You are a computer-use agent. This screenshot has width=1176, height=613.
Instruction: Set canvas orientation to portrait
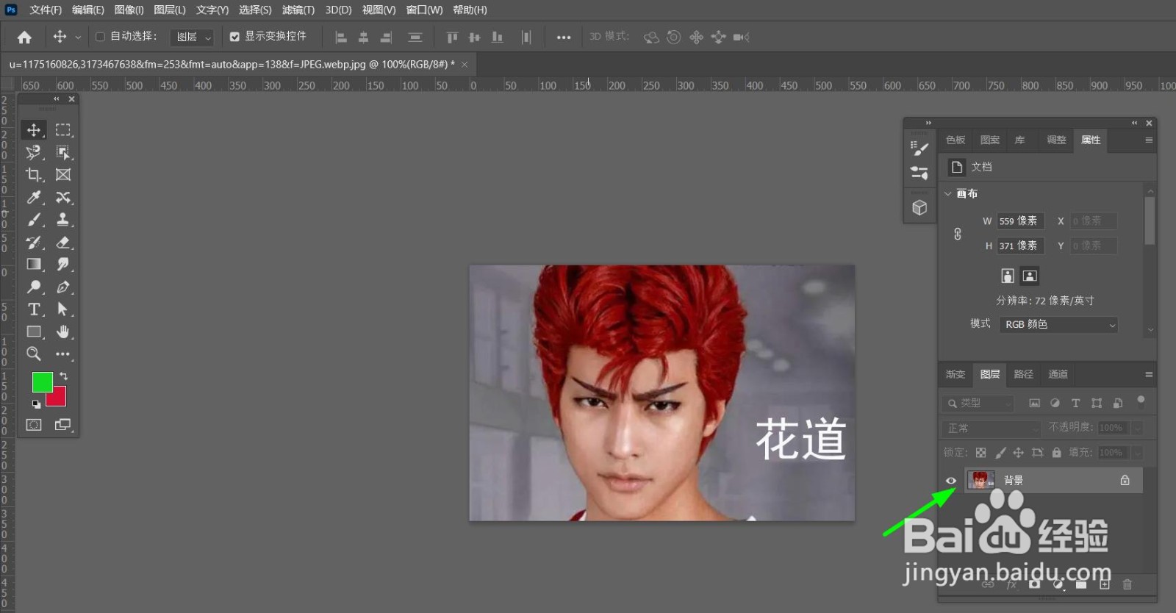1008,276
